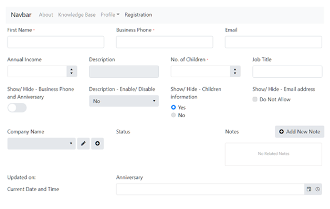
Task: Go to the About page in navbar
Action: (46, 15)
